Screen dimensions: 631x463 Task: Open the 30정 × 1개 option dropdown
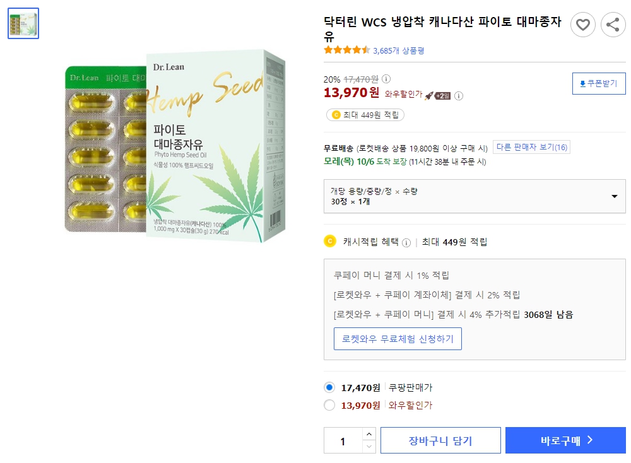point(613,196)
